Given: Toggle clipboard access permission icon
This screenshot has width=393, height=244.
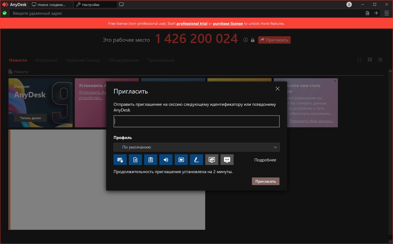Looking at the screenshot, I should tap(151, 160).
